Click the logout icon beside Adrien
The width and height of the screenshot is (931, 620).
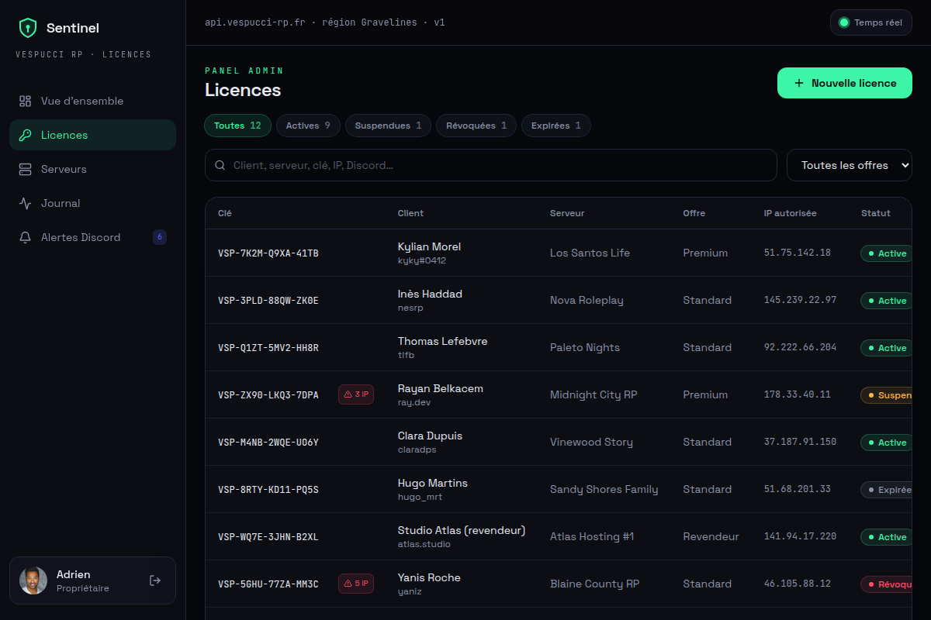click(x=155, y=580)
